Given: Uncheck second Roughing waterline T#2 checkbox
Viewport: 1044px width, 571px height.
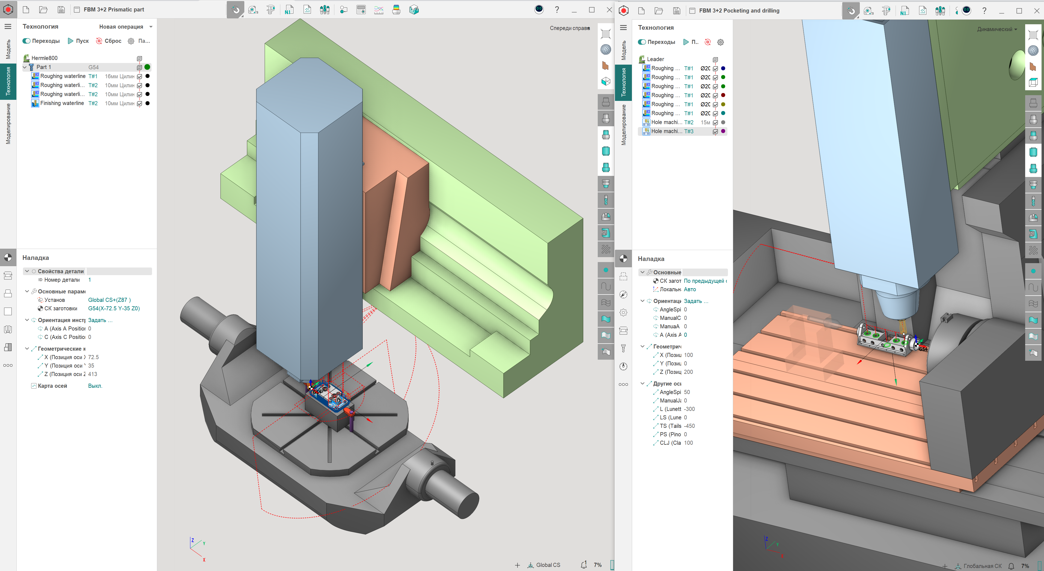Looking at the screenshot, I should coord(139,94).
